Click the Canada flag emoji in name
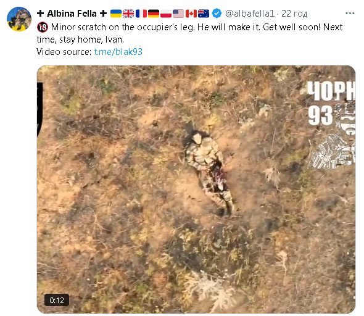 191,14
